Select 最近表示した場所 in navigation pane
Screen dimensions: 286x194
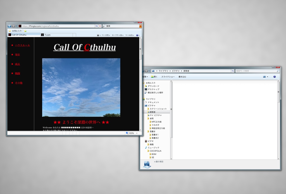coord(154,93)
